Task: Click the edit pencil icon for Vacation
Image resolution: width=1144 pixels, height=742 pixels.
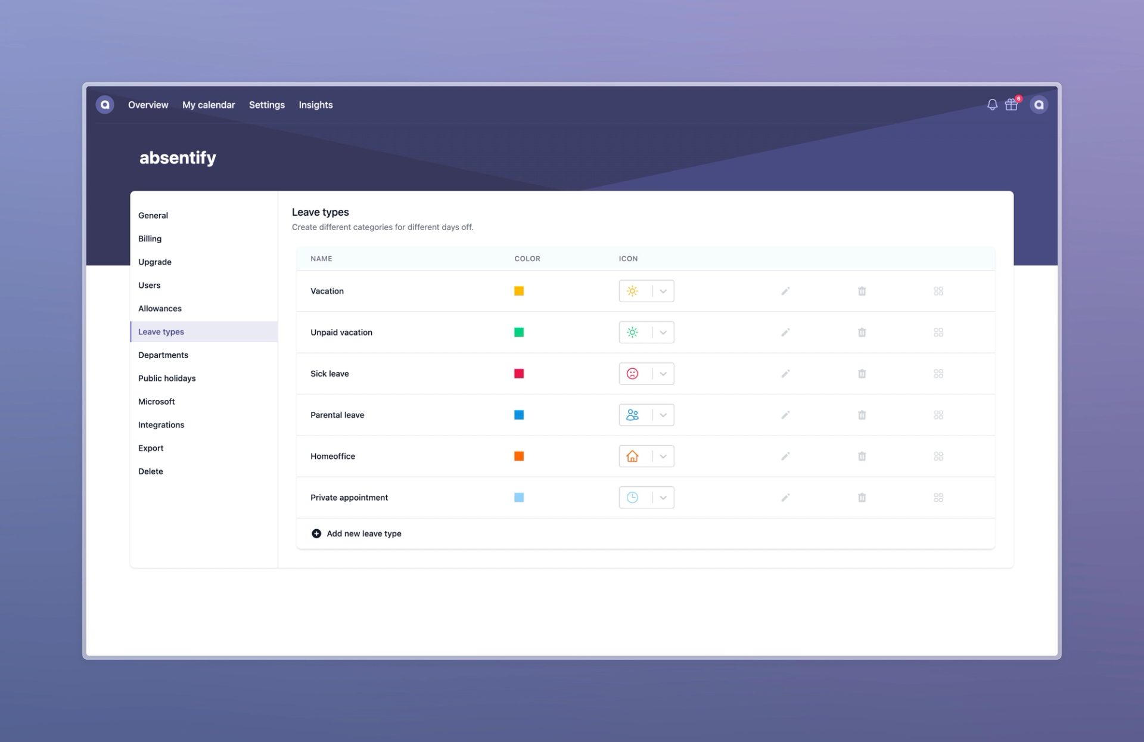Action: 785,291
